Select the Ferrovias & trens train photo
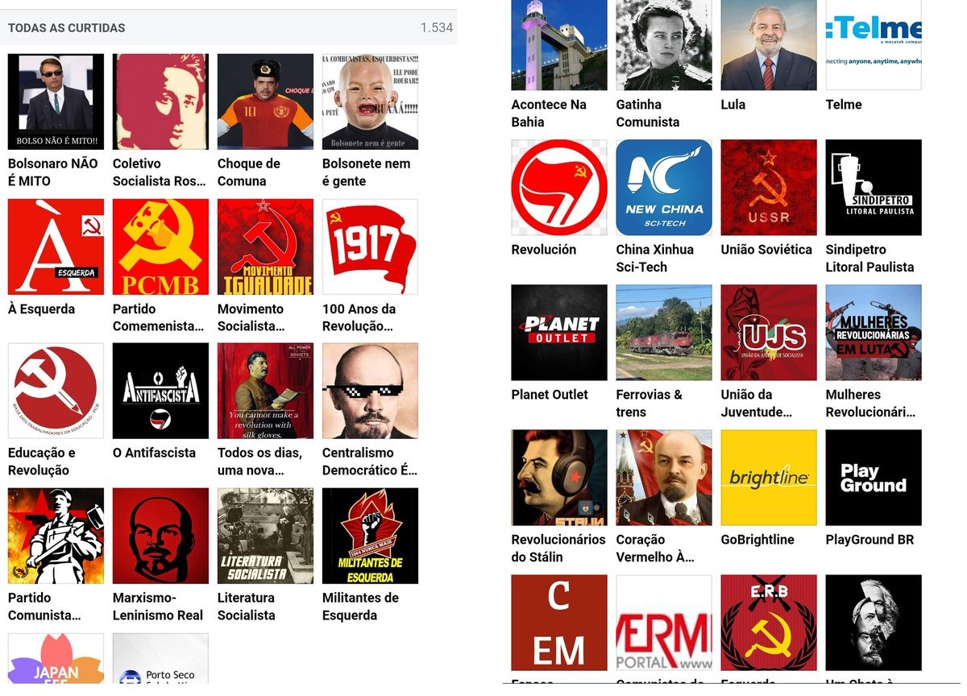Screen dimensions: 967x696 664,333
